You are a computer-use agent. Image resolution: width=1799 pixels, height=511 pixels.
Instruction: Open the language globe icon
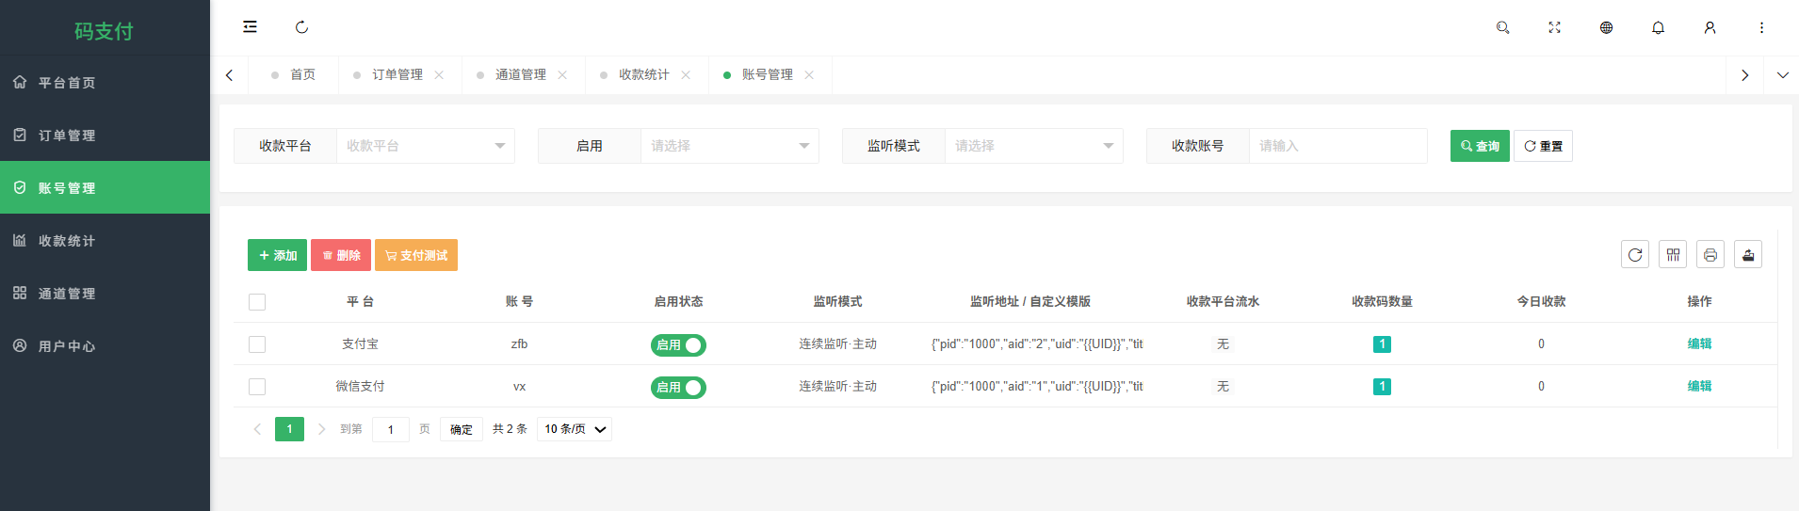click(1606, 27)
